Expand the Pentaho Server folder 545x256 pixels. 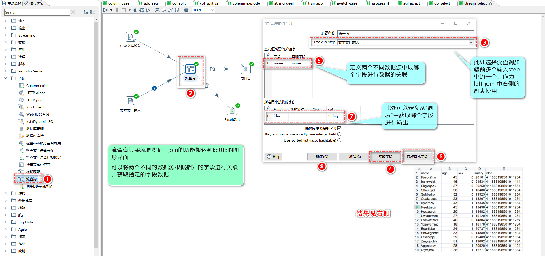click(x=6, y=71)
